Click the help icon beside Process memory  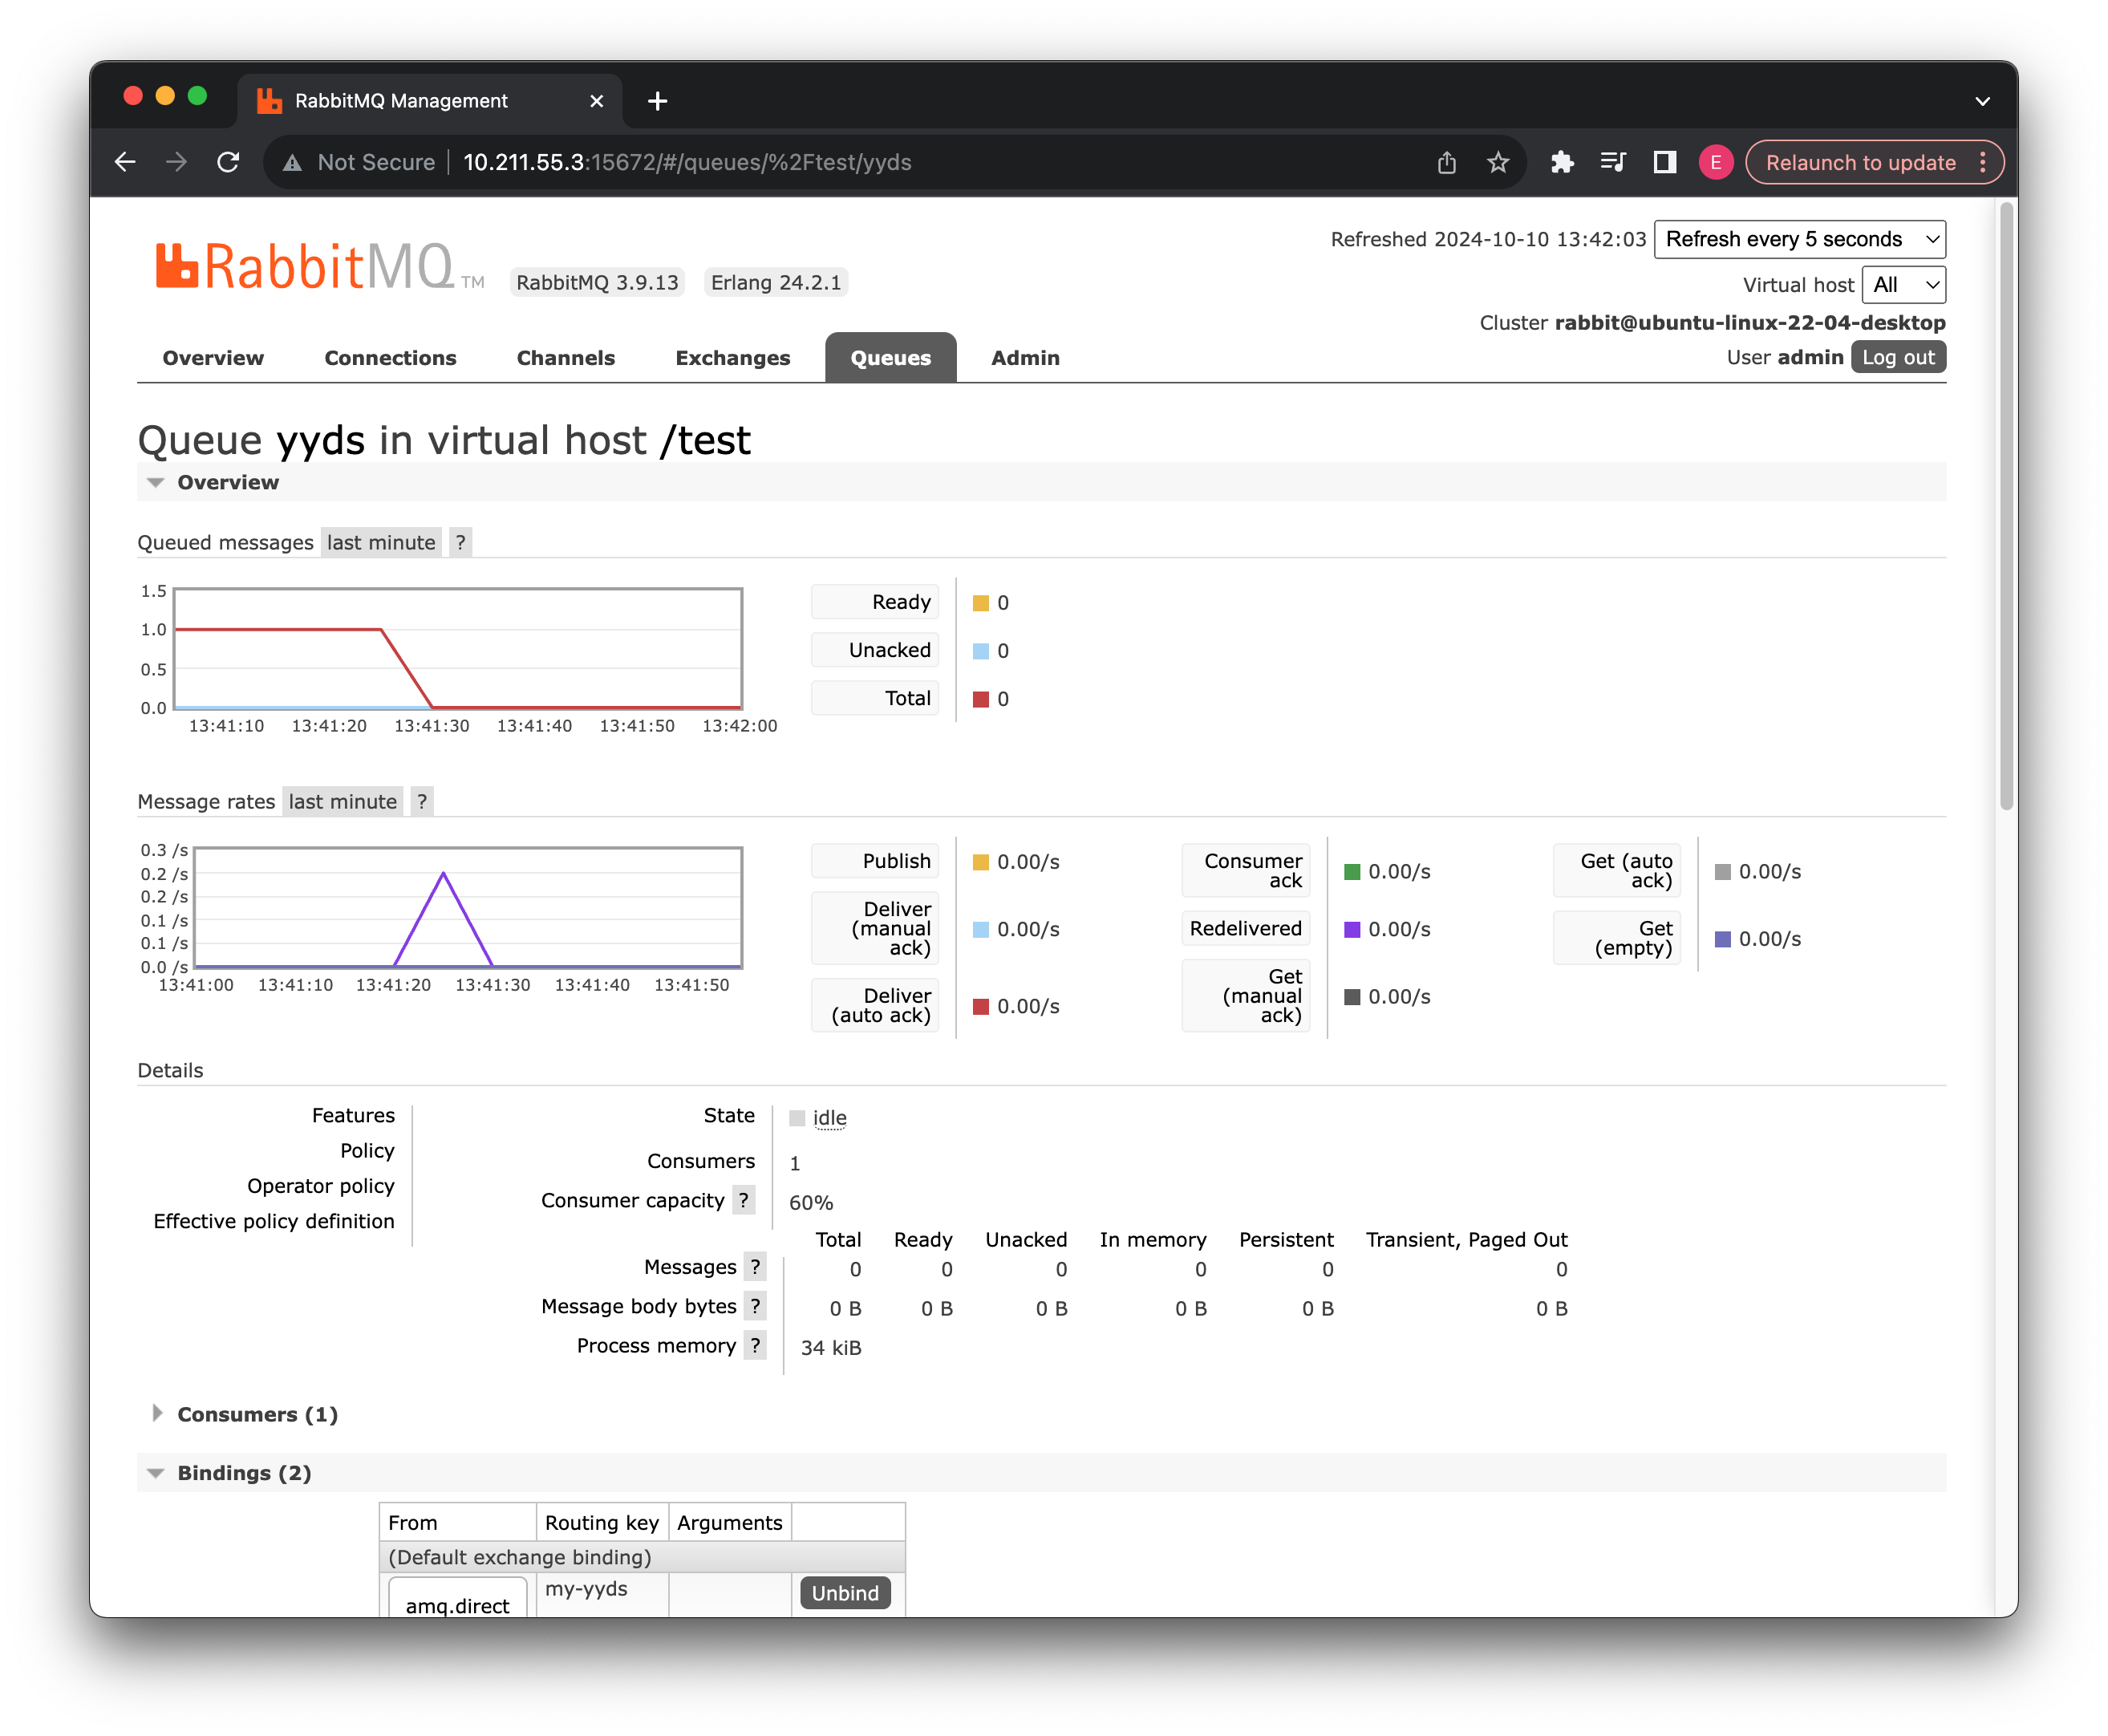pos(755,1345)
